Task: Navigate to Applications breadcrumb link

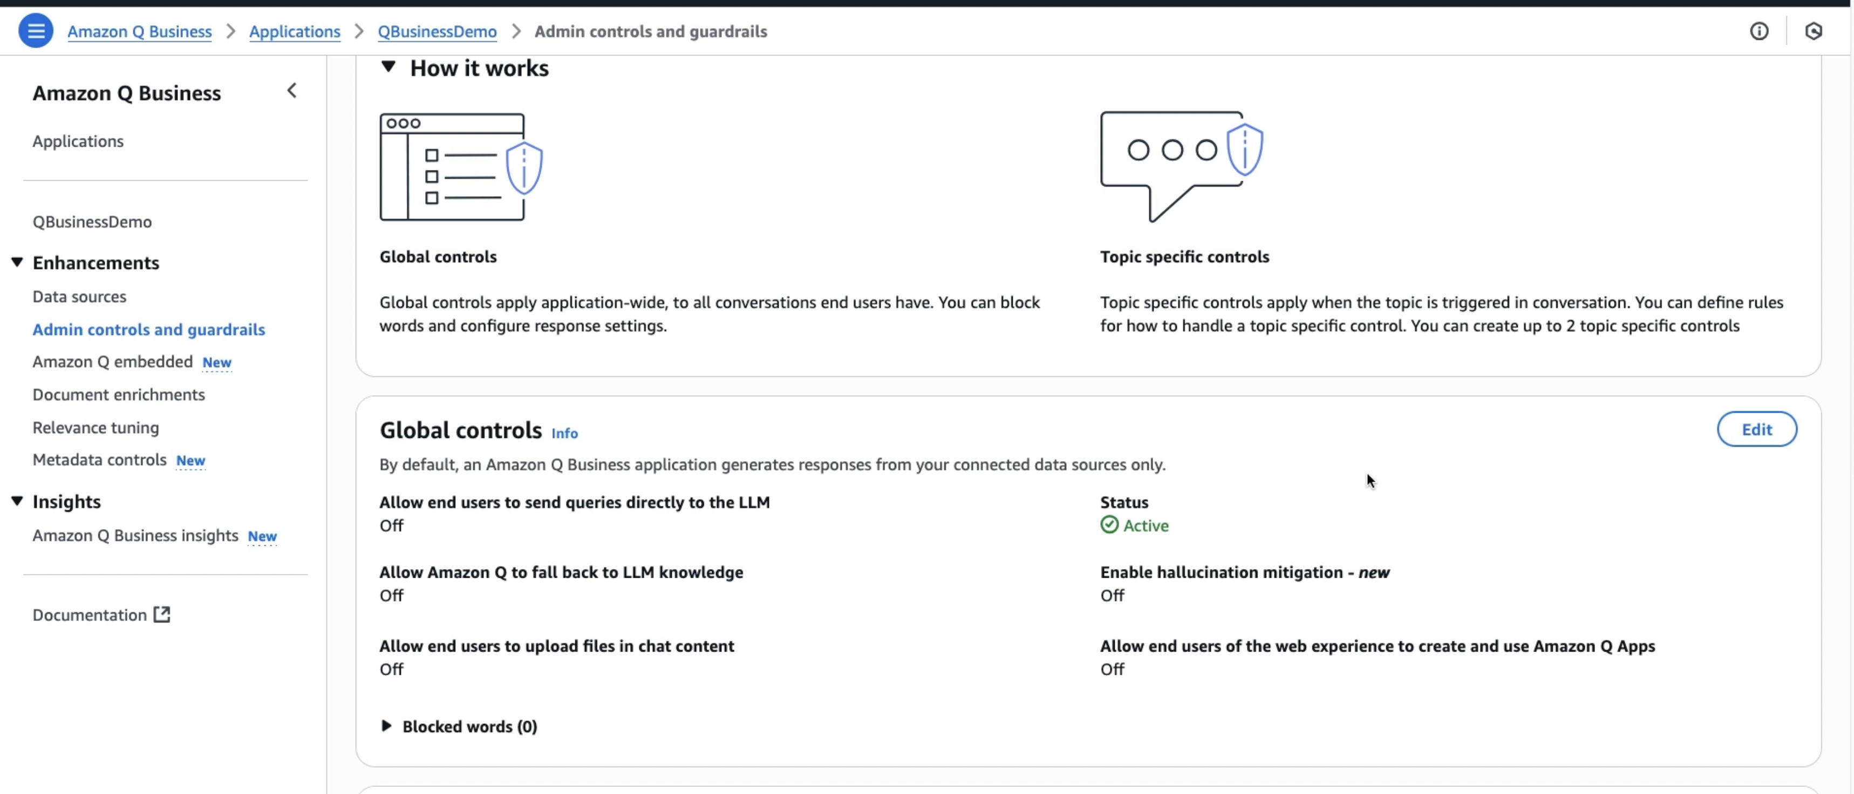Action: (295, 32)
